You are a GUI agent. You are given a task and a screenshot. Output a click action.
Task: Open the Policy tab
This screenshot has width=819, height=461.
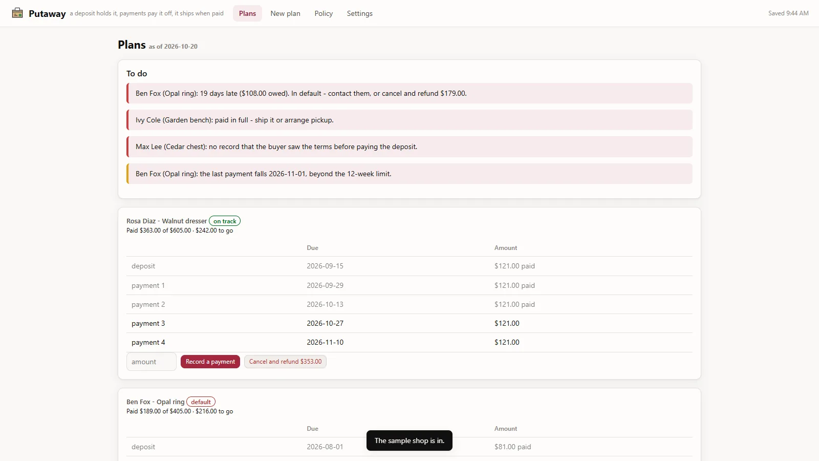point(324,13)
